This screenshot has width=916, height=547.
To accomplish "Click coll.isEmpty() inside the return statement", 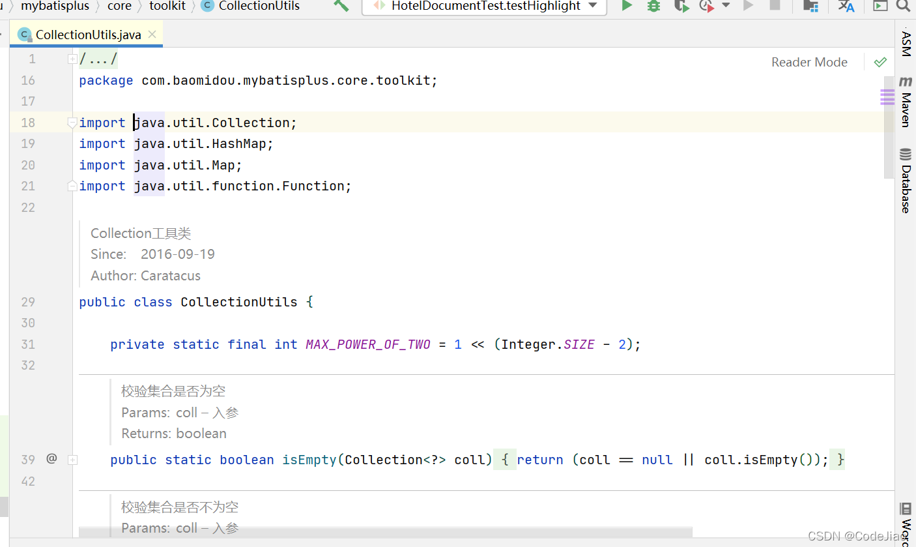I will click(x=759, y=460).
